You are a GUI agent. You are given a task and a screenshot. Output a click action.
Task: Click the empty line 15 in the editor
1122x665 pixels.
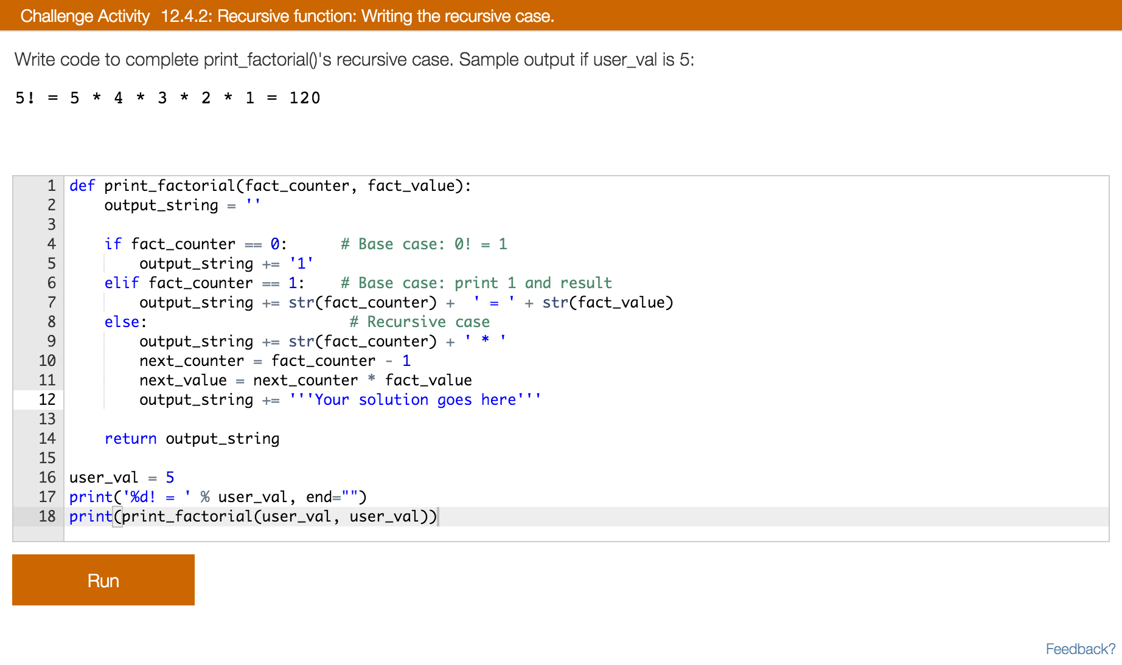click(183, 458)
